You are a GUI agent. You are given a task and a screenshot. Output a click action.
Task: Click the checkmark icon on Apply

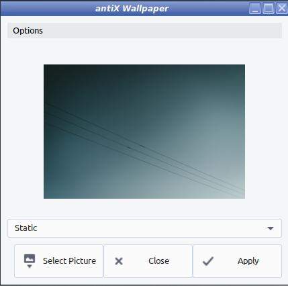pos(208,261)
